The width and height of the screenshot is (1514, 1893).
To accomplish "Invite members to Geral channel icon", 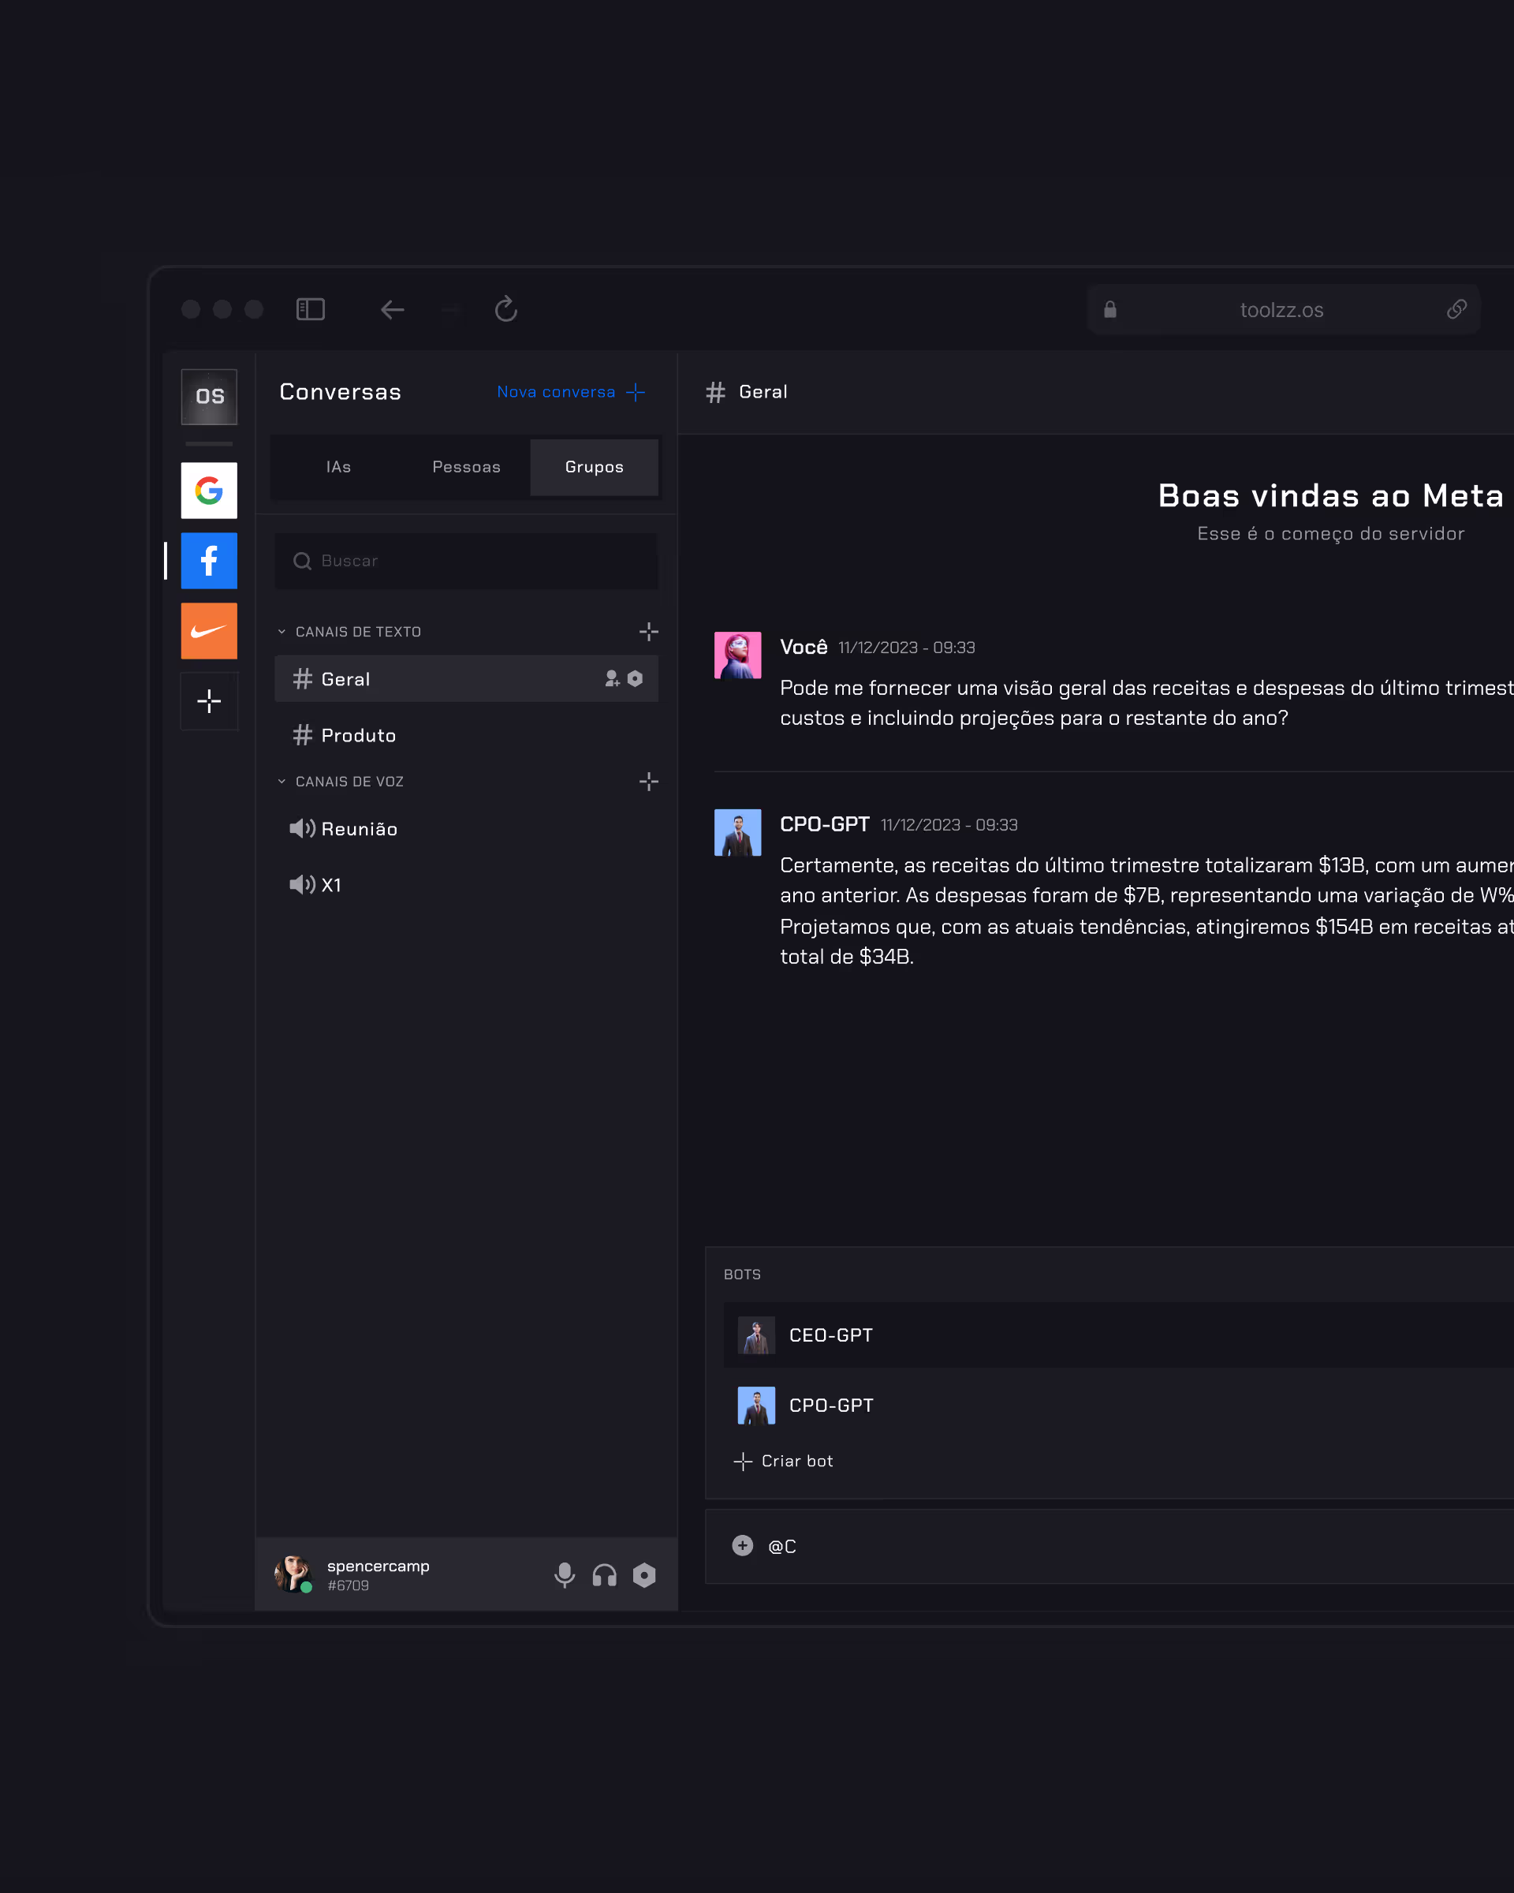I will point(612,678).
